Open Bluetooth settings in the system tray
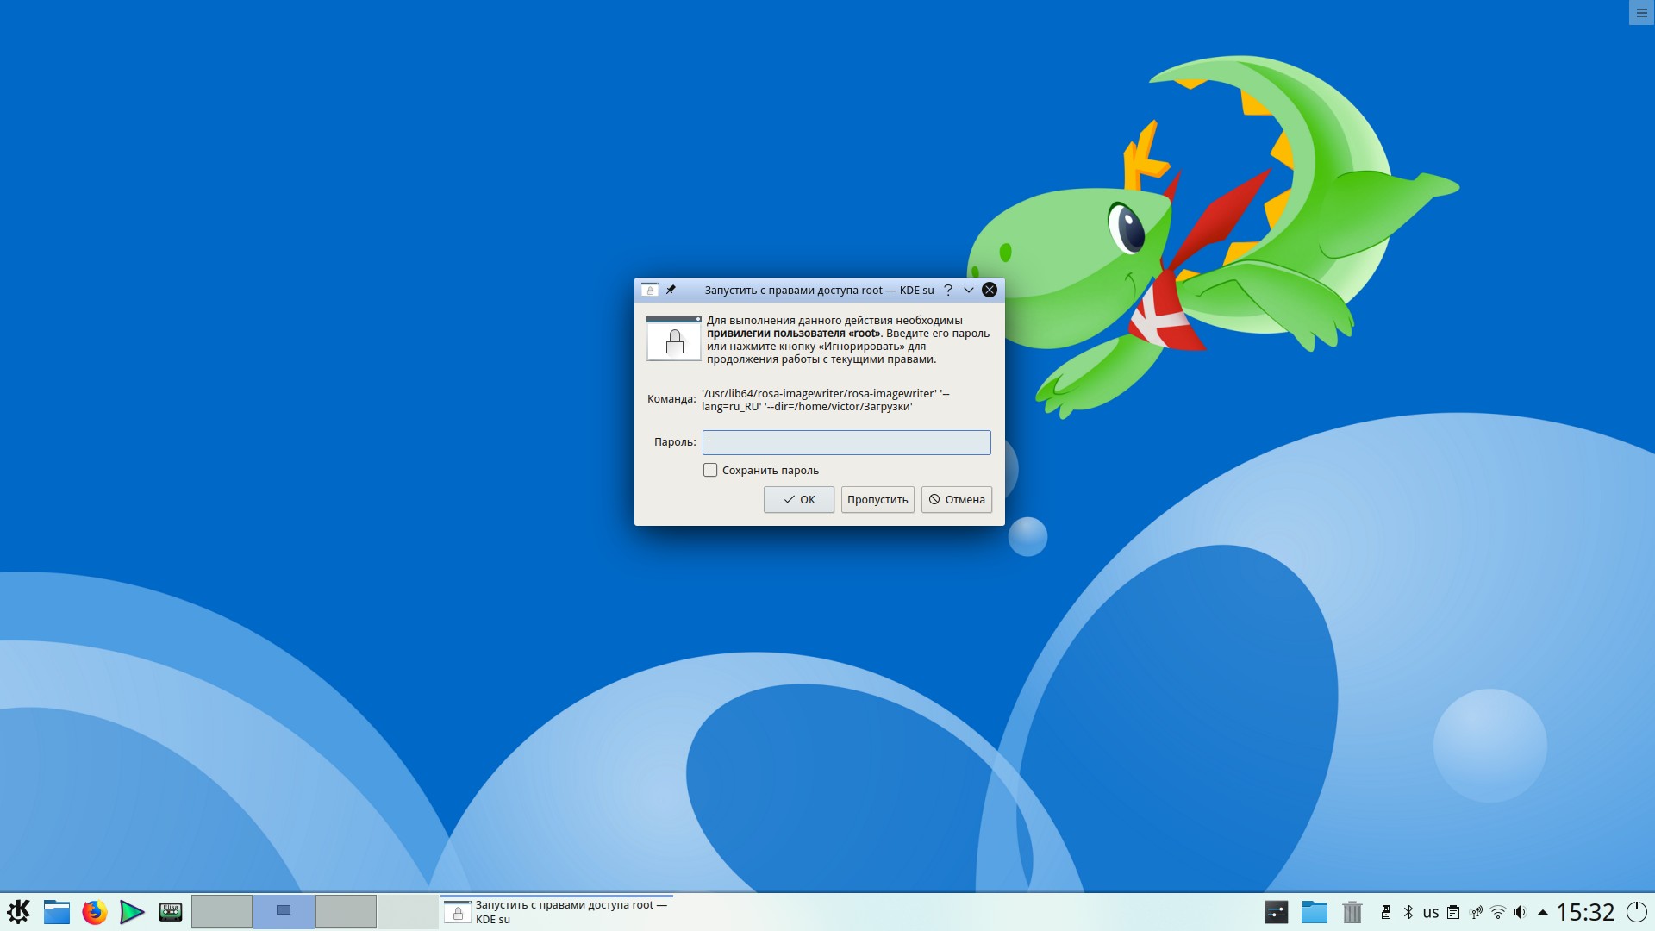1655x931 pixels. 1408,912
